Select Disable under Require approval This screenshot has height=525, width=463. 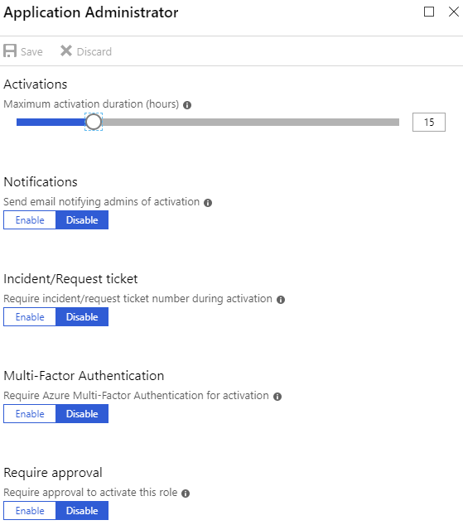pyautogui.click(x=82, y=510)
